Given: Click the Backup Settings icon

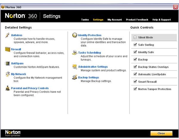Looking at the screenshot, I should pos(75,77).
